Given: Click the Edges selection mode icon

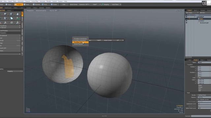Looking at the screenshot, I should click(x=7, y=4).
